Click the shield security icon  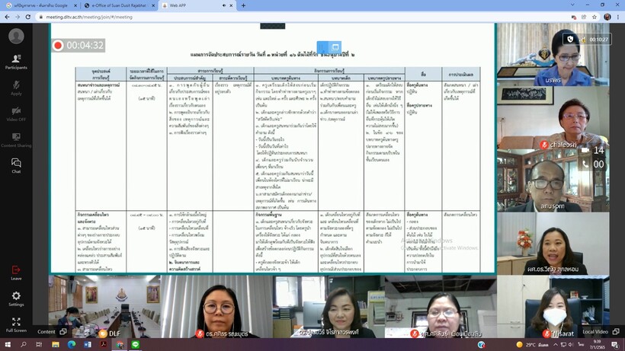coord(570,40)
